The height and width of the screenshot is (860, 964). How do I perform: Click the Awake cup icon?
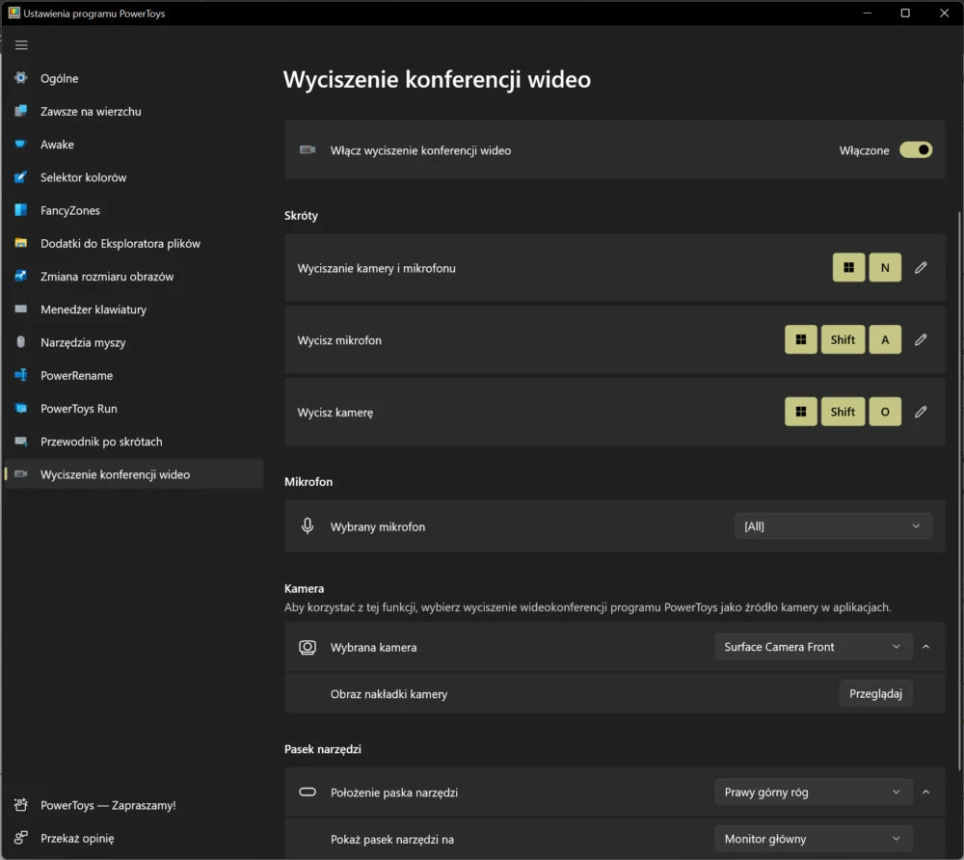[21, 145]
